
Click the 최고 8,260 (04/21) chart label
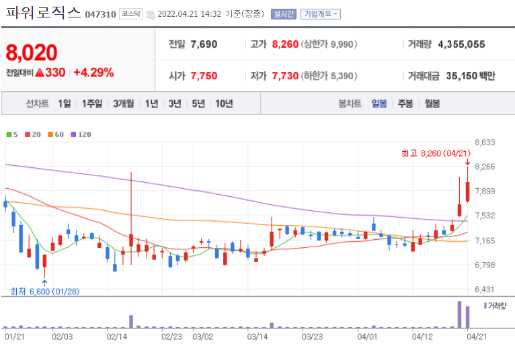(436, 153)
